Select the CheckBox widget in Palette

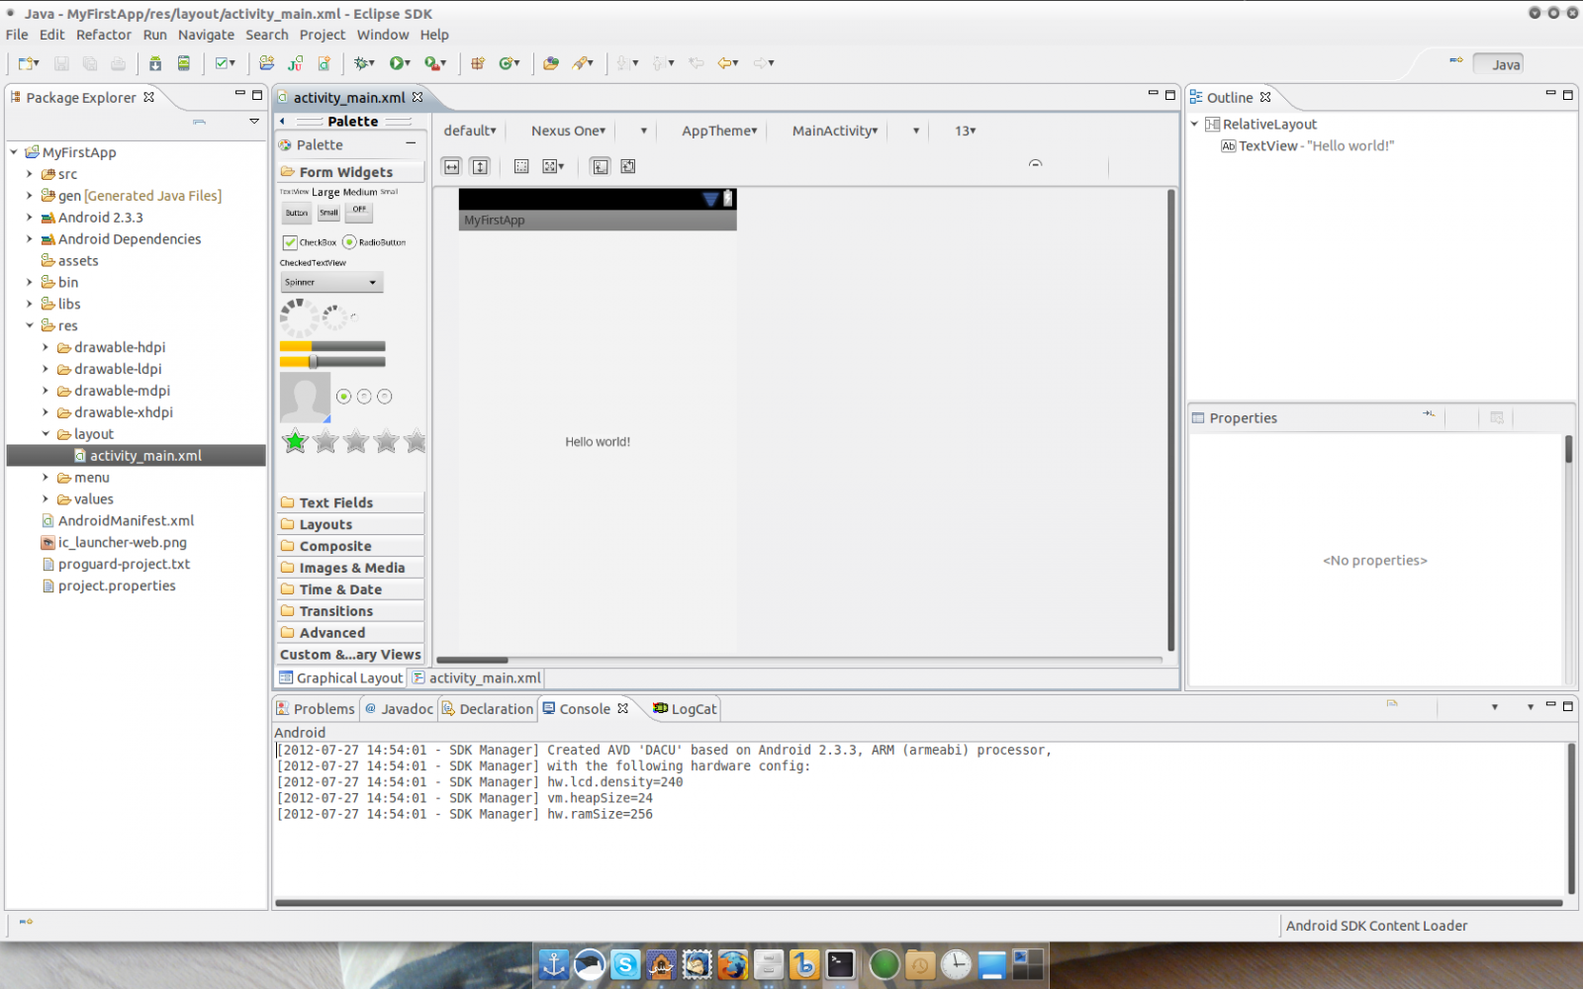(x=310, y=242)
